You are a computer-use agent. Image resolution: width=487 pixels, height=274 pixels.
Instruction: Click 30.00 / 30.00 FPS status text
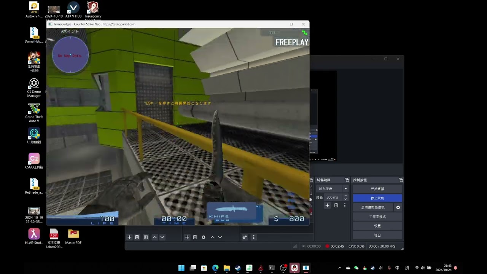coord(382,246)
